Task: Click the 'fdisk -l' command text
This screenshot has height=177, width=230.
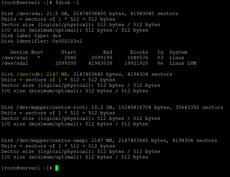Action: tap(67, 3)
